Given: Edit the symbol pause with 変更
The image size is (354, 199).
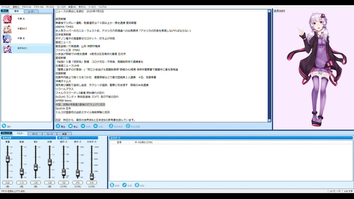Looking at the screenshot, I should pos(127,185).
